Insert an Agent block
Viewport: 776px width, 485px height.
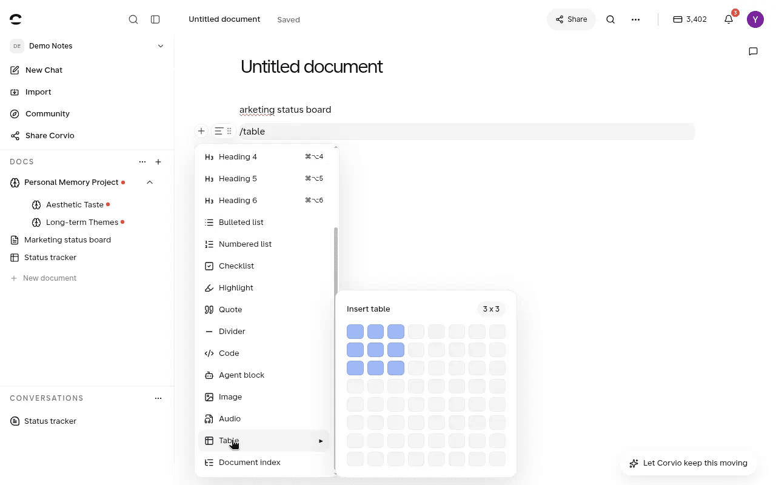pos(264,375)
